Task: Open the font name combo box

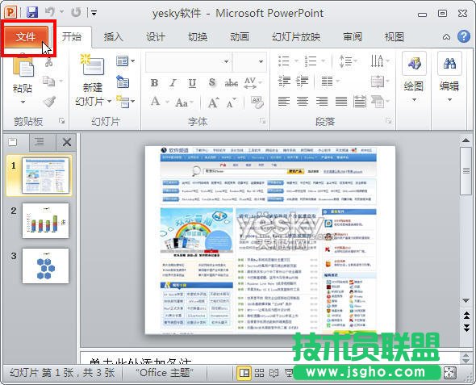Action: (189, 62)
